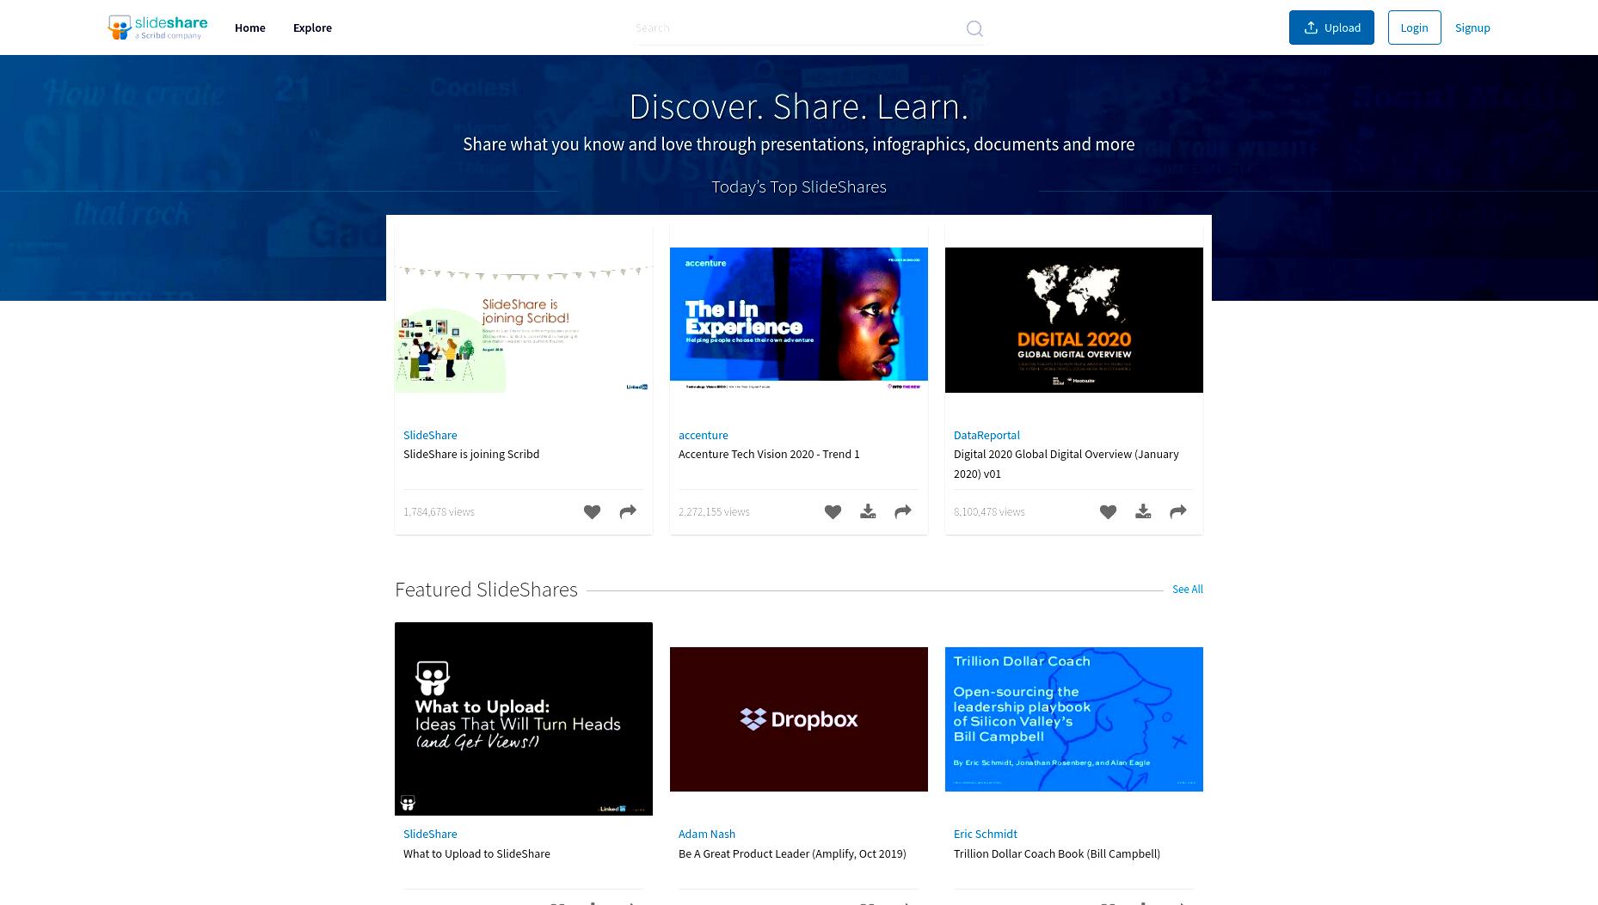Open Be A Great Product Leader title
This screenshot has width=1598, height=905.
(x=792, y=853)
